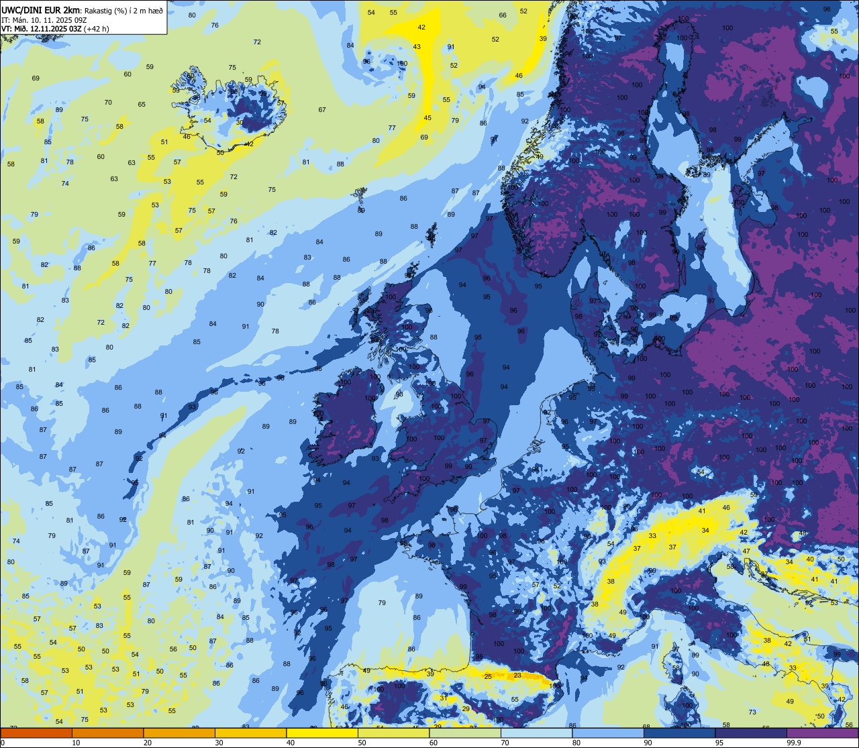Pick the 50–60 yellow-green legend swatch

pyautogui.click(x=394, y=733)
